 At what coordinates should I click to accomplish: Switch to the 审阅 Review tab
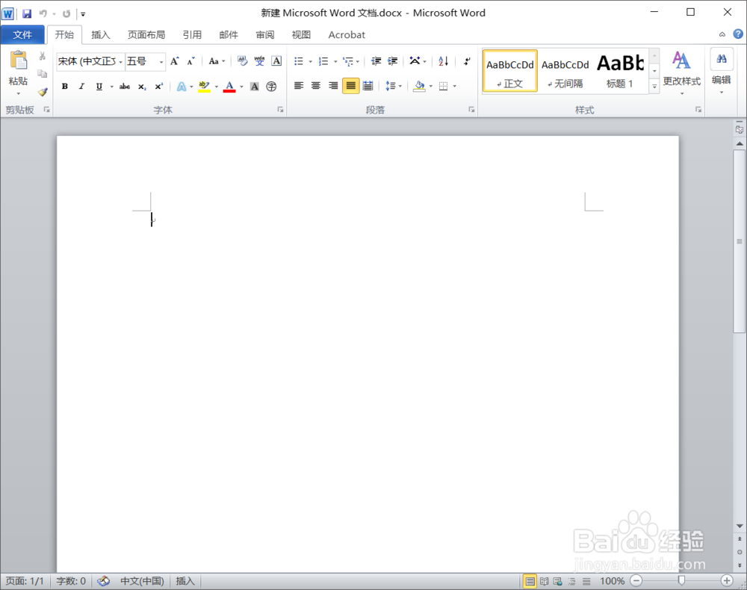[265, 35]
